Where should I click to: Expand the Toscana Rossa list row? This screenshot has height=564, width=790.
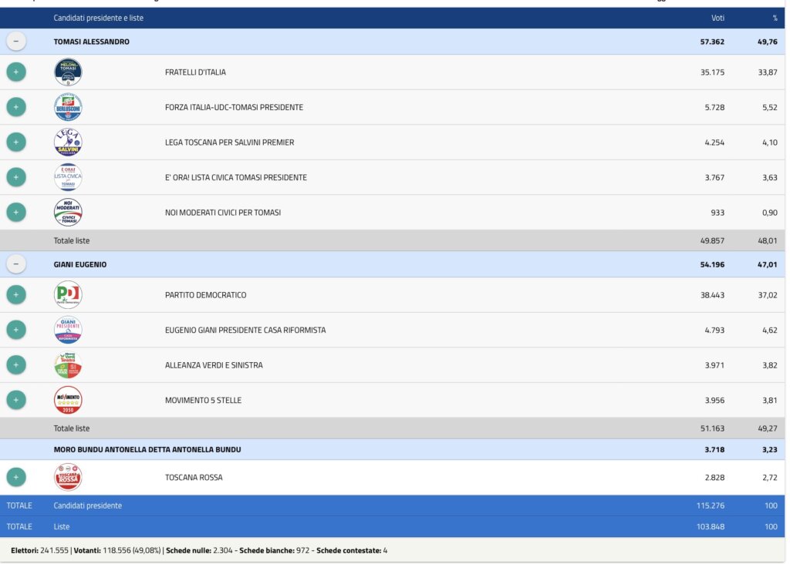tap(16, 478)
